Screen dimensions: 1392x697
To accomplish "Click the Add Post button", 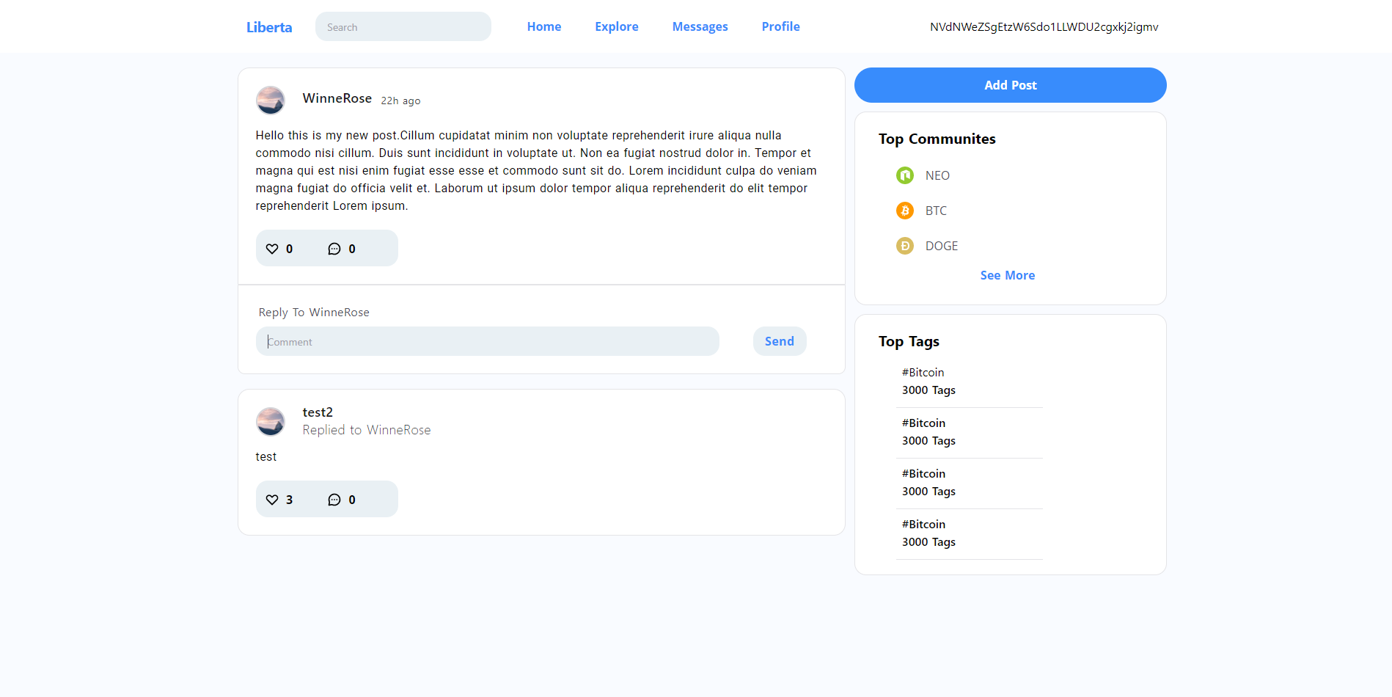I will point(1011,85).
